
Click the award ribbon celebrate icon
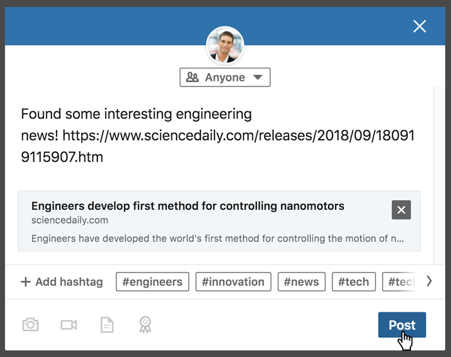pyautogui.click(x=146, y=325)
